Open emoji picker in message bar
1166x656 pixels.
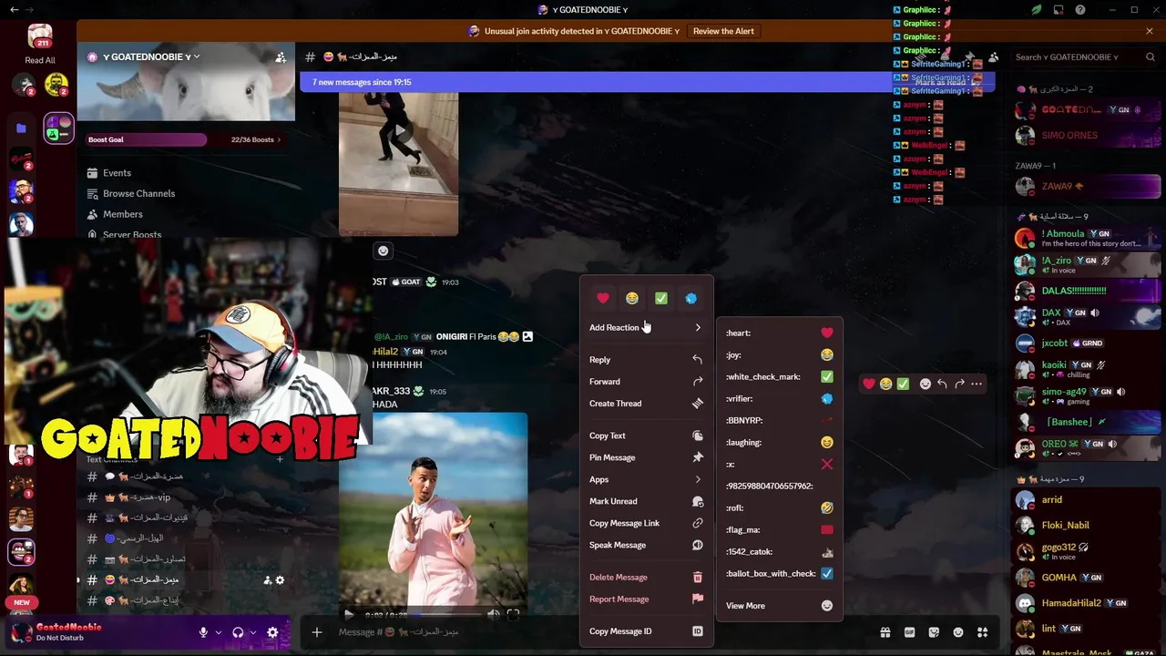point(958,632)
